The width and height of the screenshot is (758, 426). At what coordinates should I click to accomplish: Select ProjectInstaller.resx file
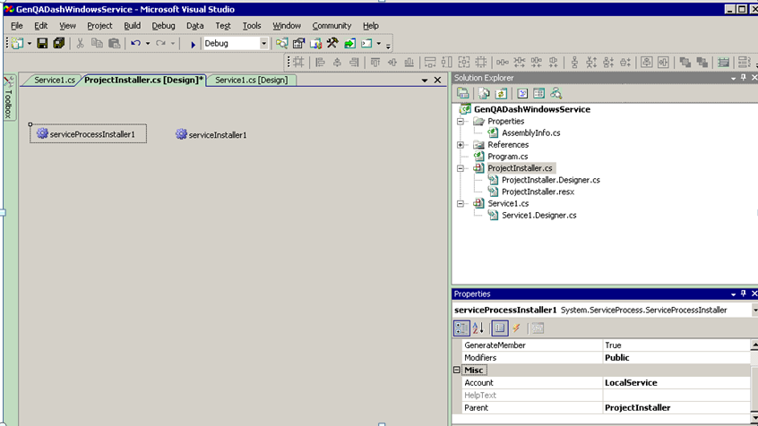pos(538,192)
